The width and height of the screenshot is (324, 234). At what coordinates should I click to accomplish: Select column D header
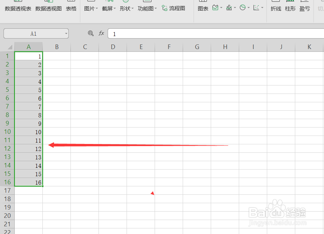click(x=113, y=47)
